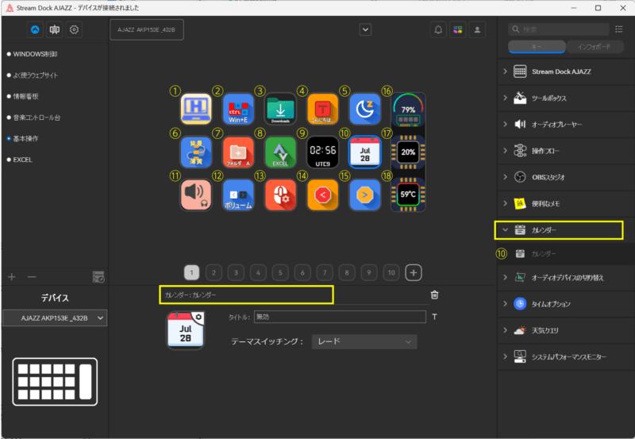Select the WINDOWS制御 profile
Viewport: 635px width, 439px height.
point(35,54)
